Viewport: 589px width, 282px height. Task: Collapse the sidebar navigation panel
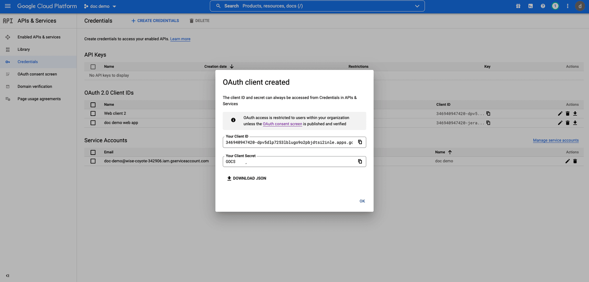[8, 275]
